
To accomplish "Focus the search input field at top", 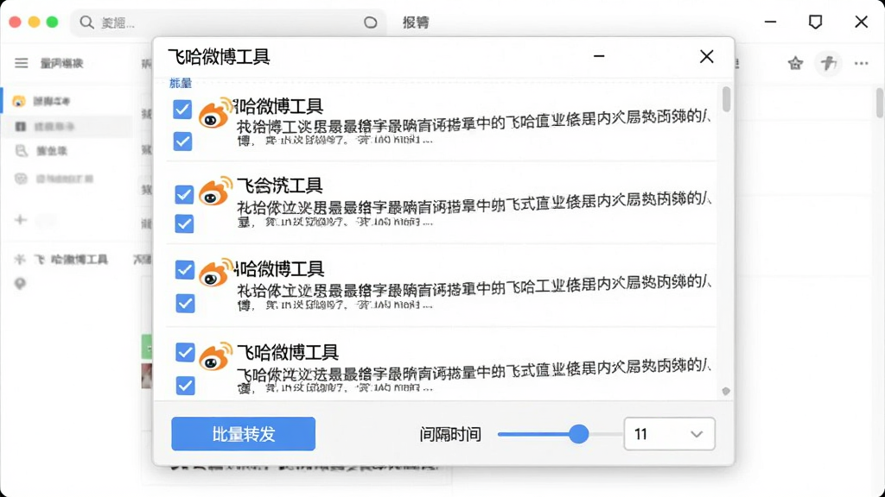I will click(x=228, y=22).
